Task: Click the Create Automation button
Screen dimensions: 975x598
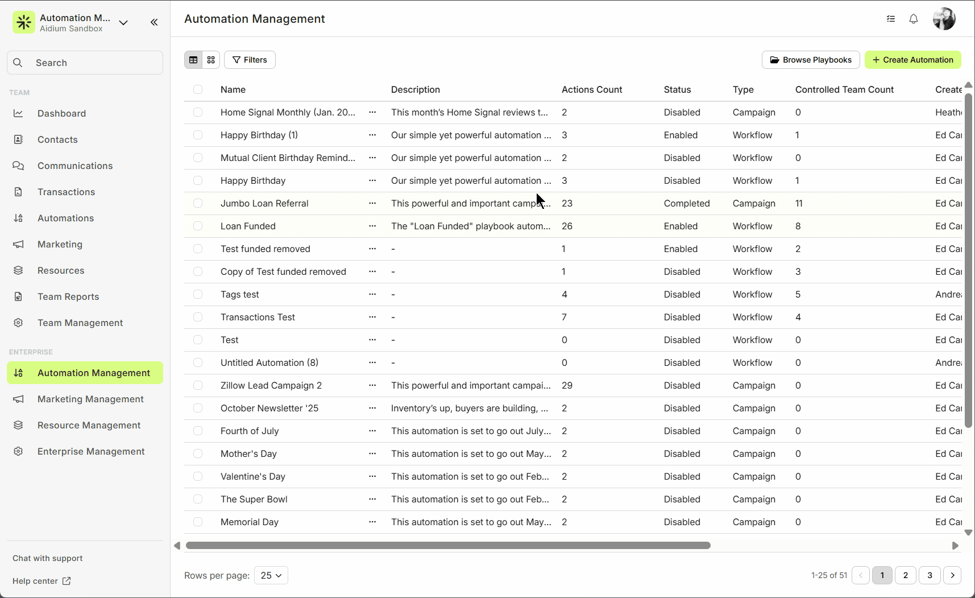Action: pyautogui.click(x=912, y=60)
